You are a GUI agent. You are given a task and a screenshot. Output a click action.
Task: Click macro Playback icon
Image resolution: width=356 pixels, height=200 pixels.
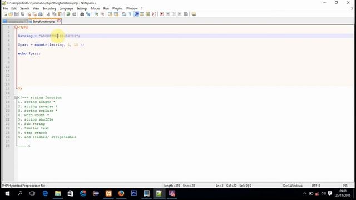174,14
